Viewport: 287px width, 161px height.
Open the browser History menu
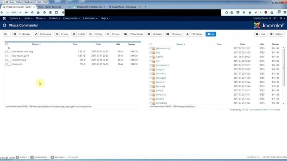[19, 2]
